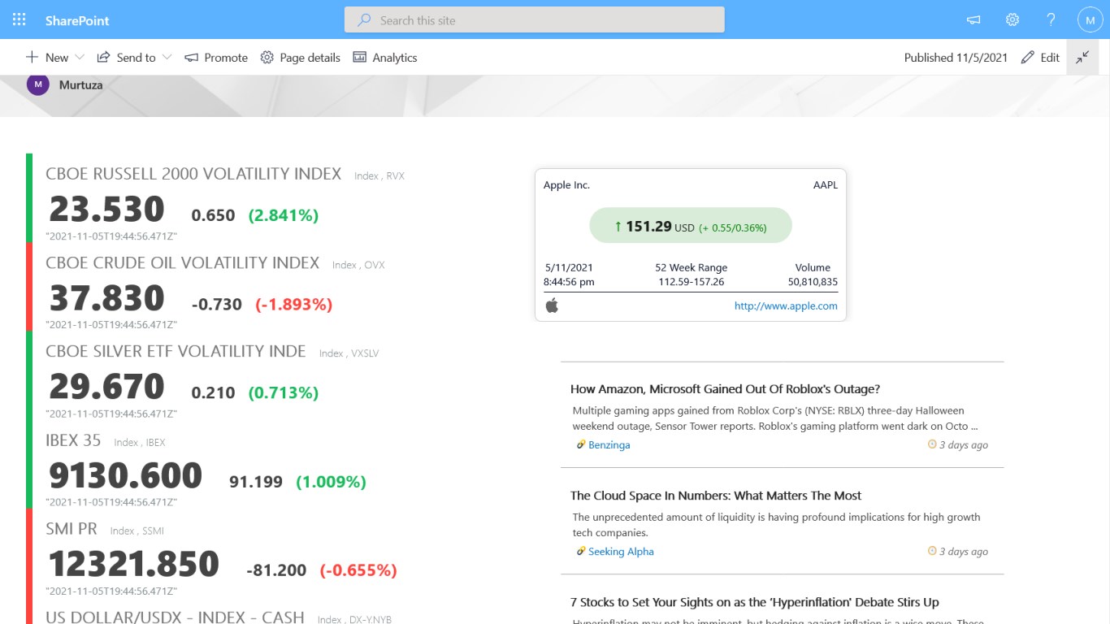
Task: Open article about Roblox's Outage
Action: click(725, 389)
